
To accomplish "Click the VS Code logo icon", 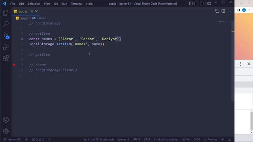I will point(4,4).
